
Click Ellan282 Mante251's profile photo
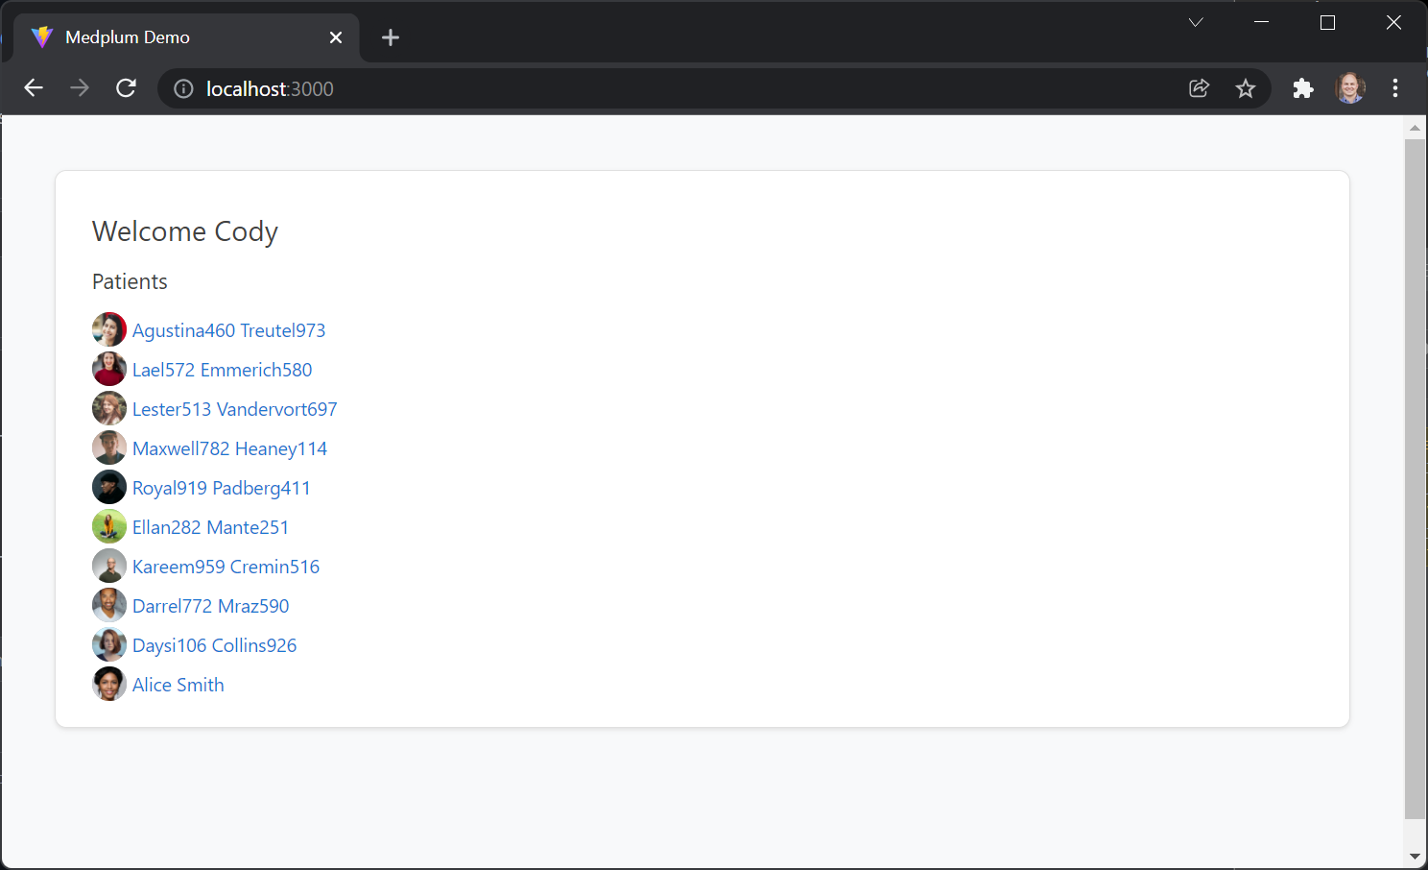[108, 526]
